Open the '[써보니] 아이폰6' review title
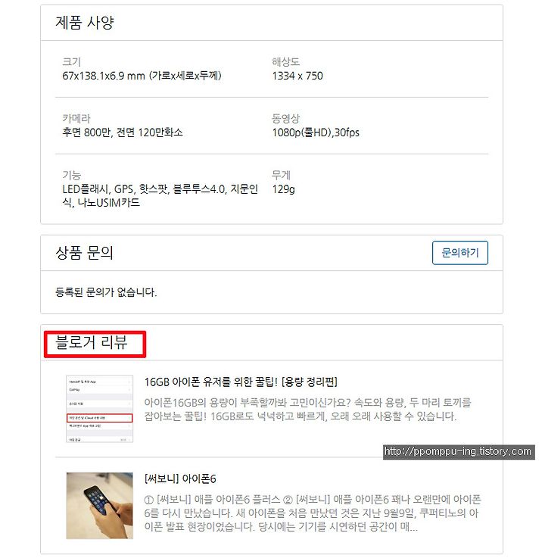Screen dimensions: 545x558 (x=180, y=479)
